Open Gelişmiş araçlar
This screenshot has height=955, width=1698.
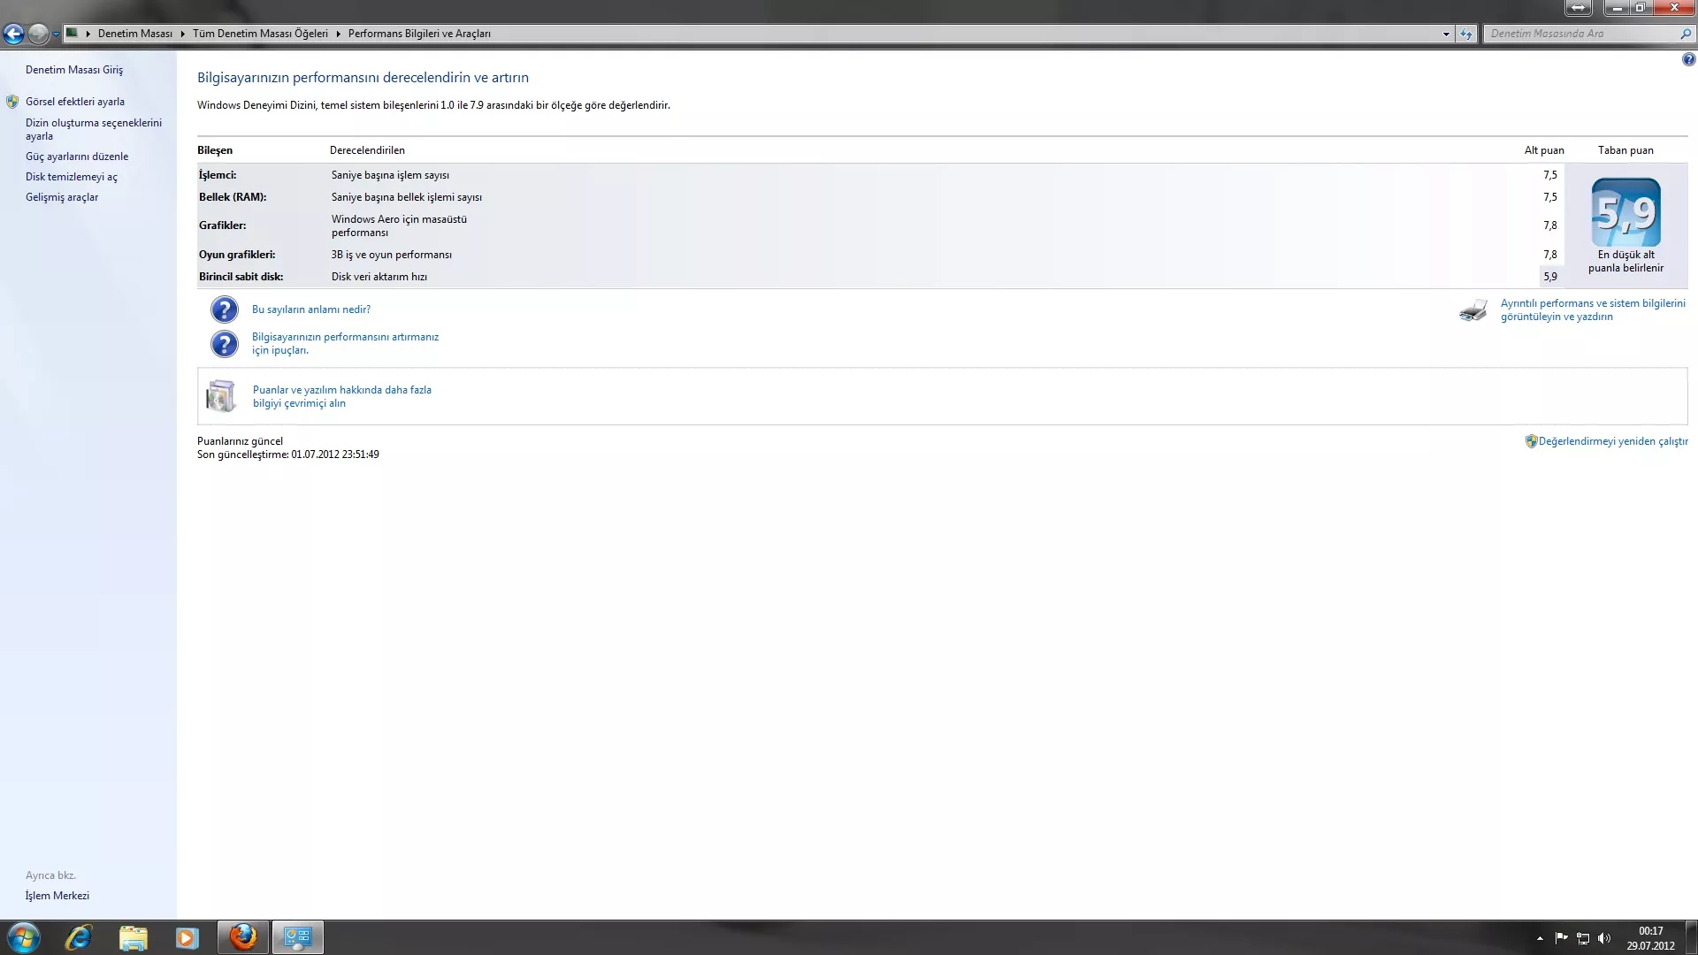(62, 197)
